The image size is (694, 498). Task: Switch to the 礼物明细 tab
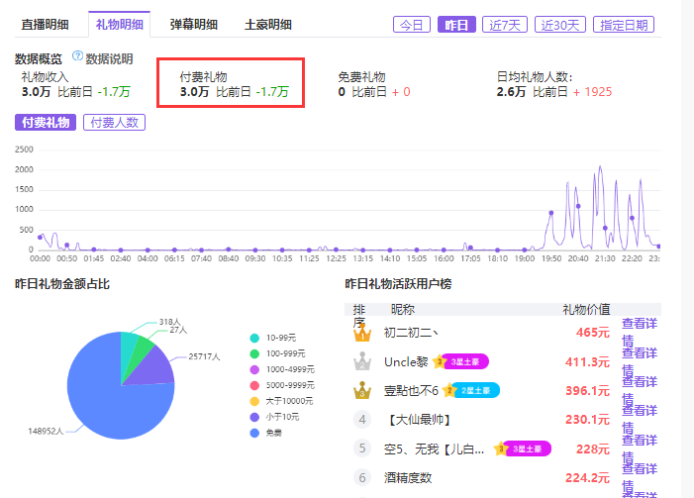pos(119,25)
